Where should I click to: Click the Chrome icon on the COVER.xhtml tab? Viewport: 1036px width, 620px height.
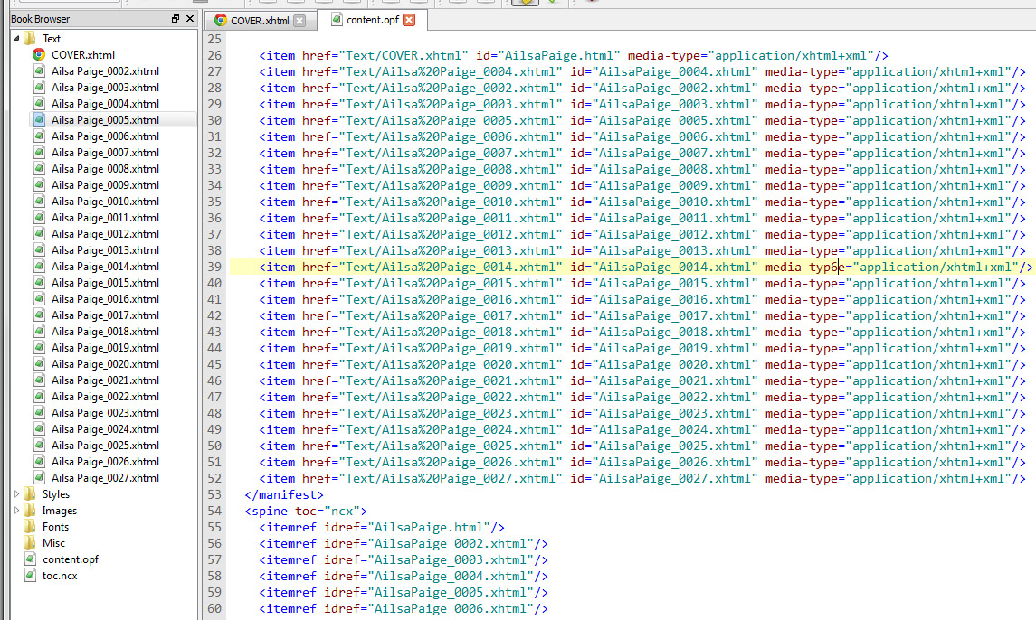pyautogui.click(x=221, y=21)
